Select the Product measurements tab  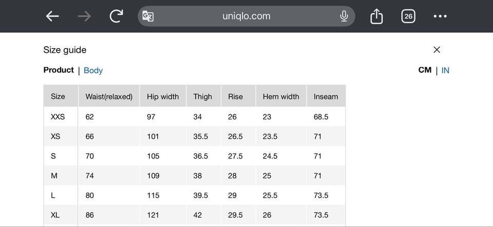click(59, 70)
